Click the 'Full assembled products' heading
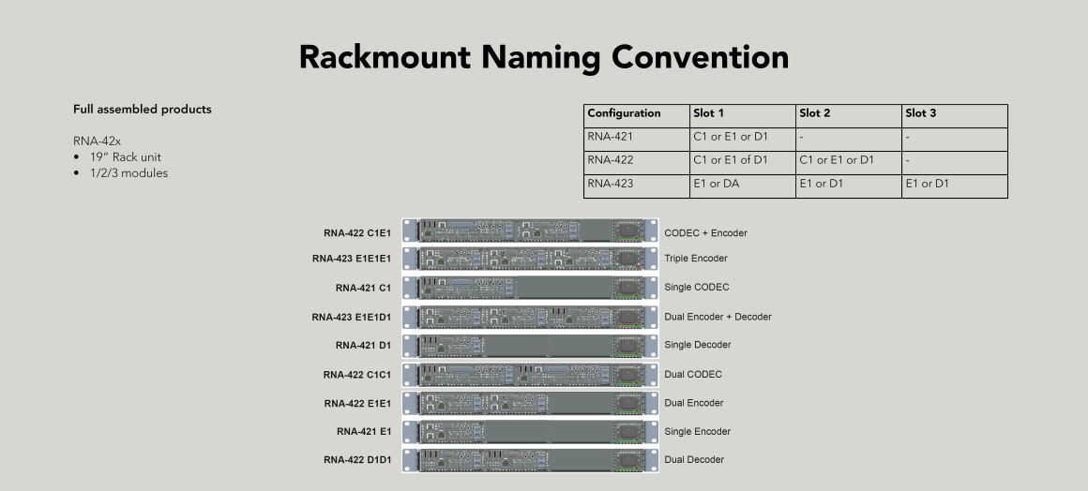The image size is (1088, 491). tap(143, 110)
